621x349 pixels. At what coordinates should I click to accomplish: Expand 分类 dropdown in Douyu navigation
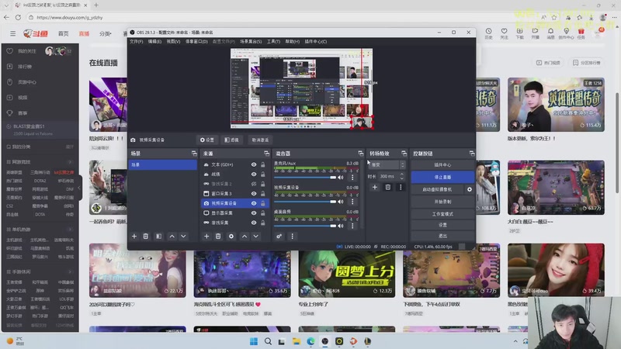[x=106, y=34]
